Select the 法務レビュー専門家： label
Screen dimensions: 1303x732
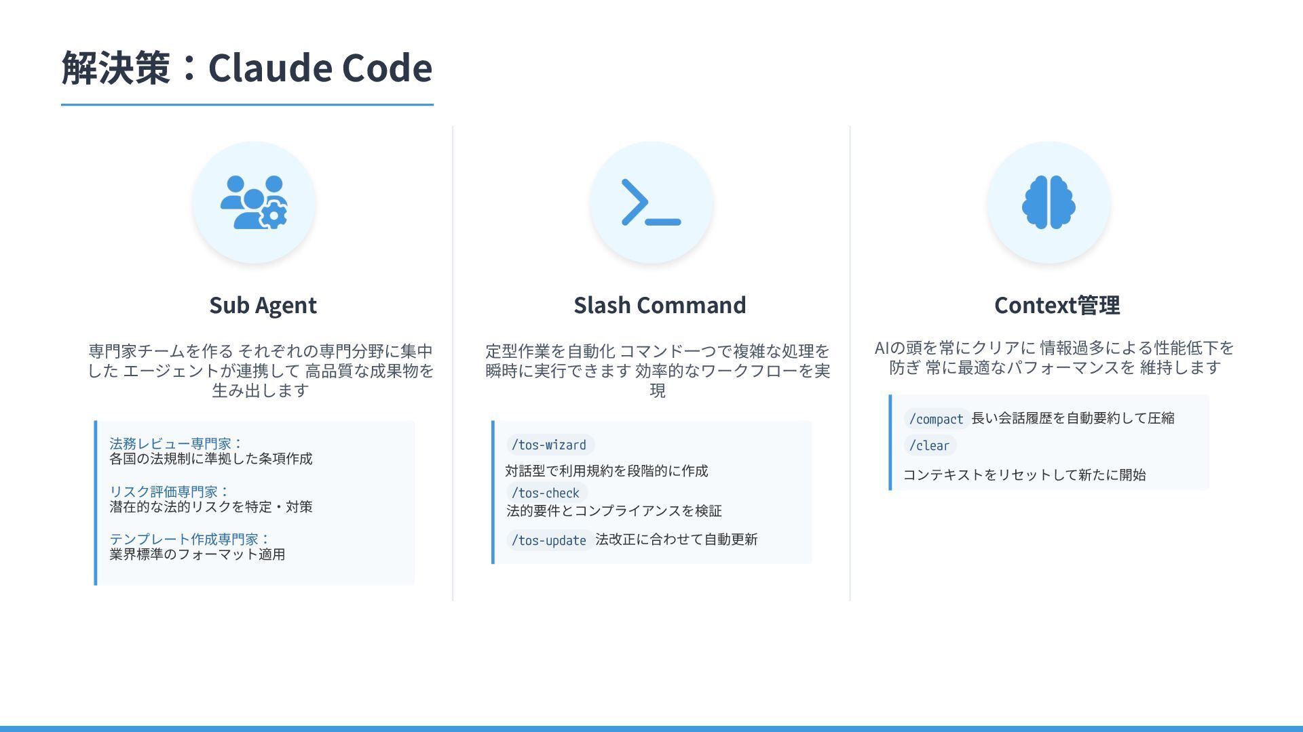coord(176,443)
